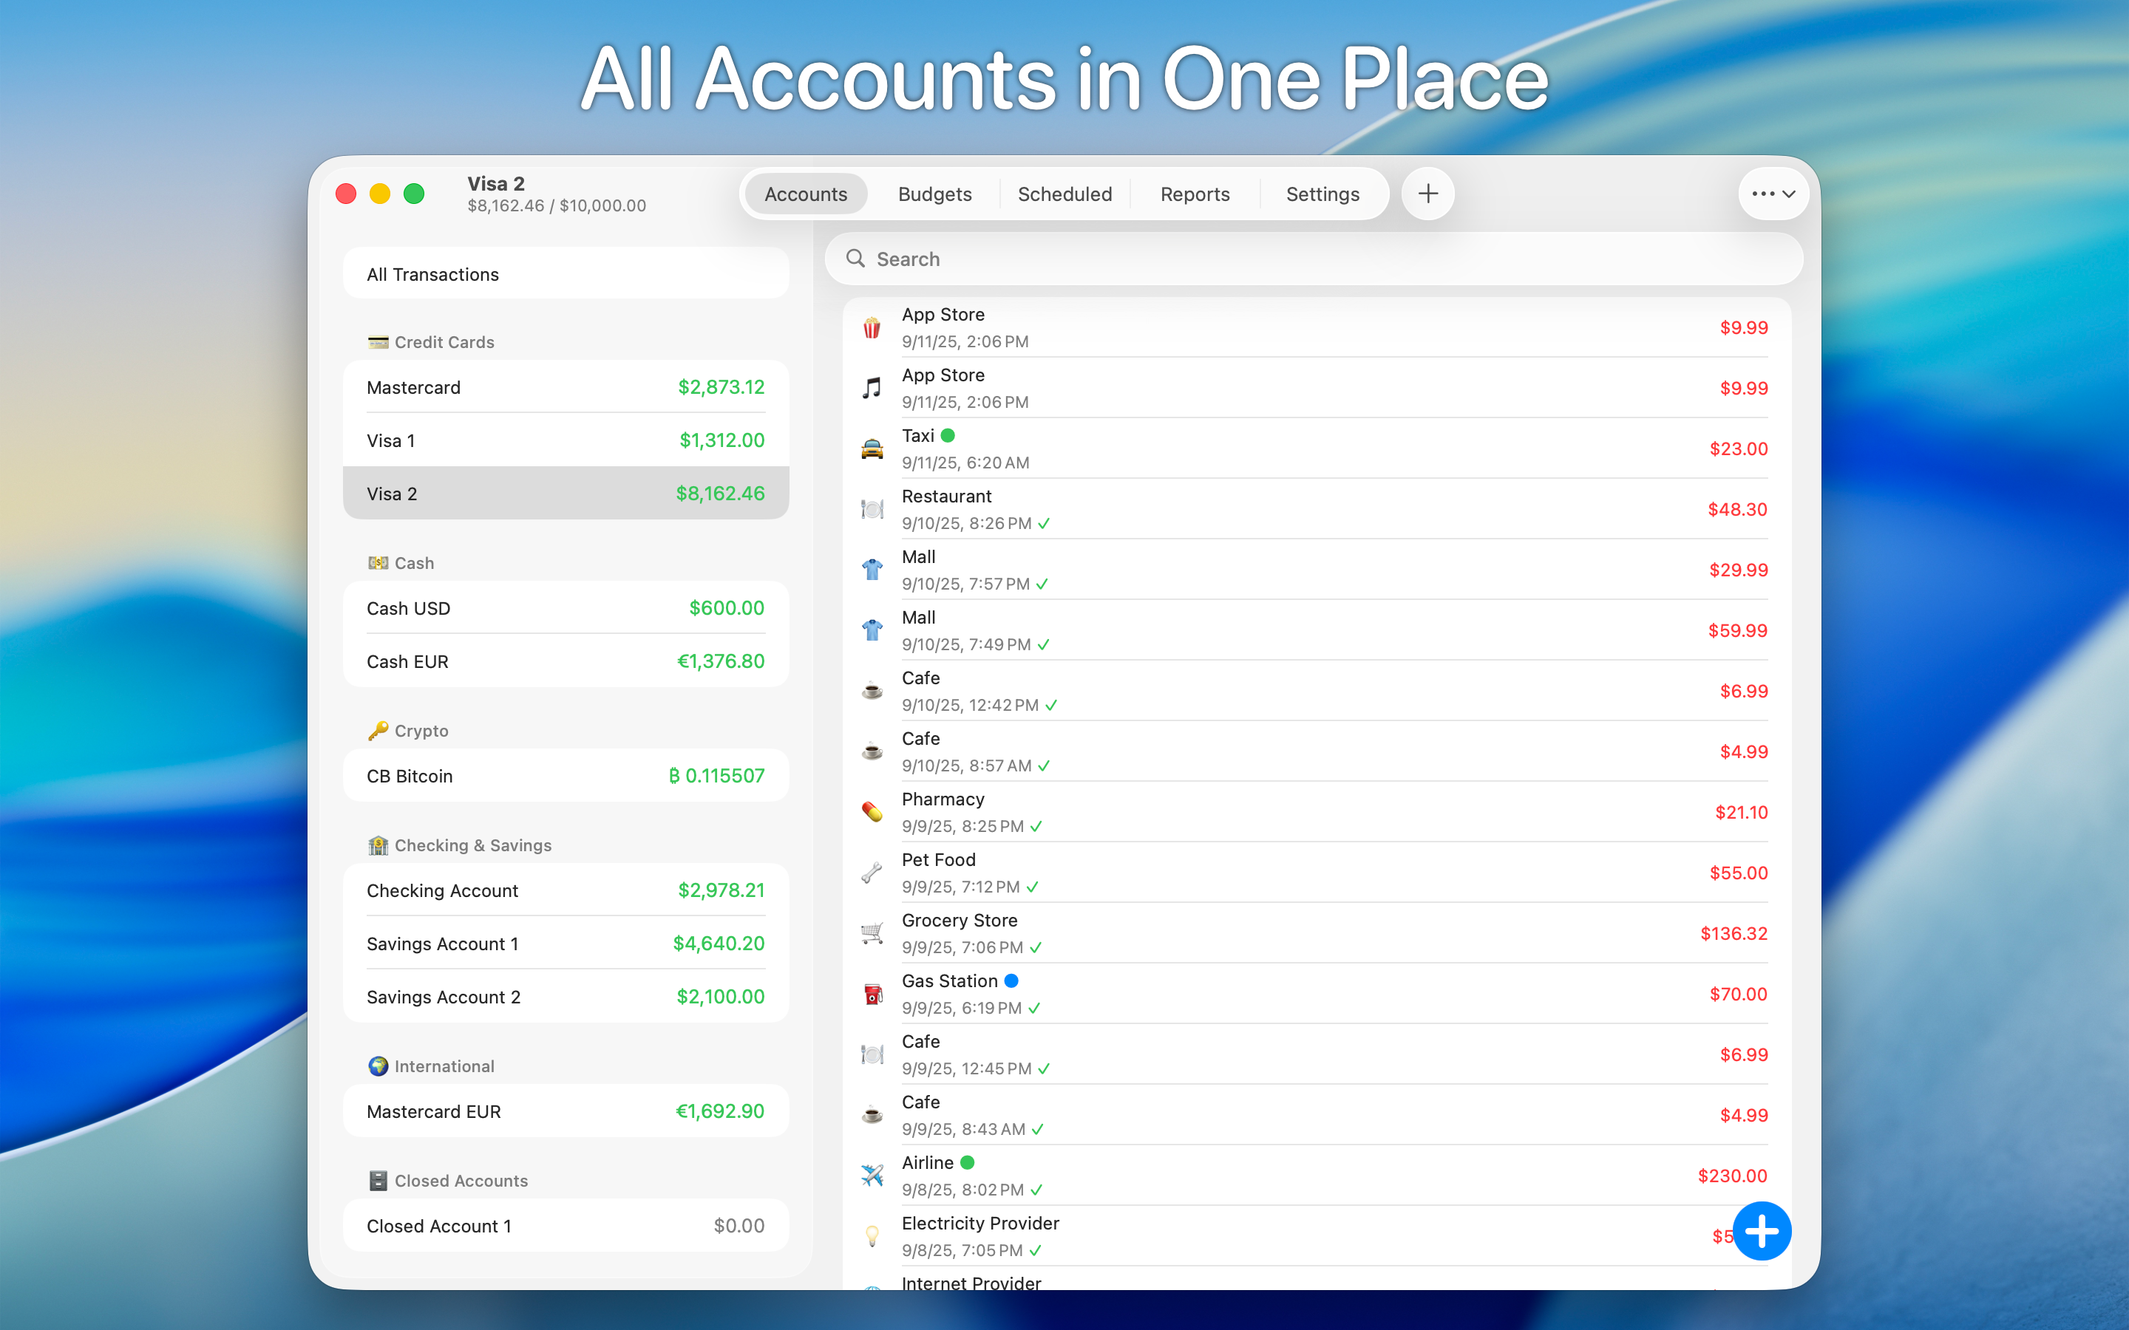2129x1330 pixels.
Task: Click the bone icon of the Pet Food transaction
Action: [x=872, y=873]
